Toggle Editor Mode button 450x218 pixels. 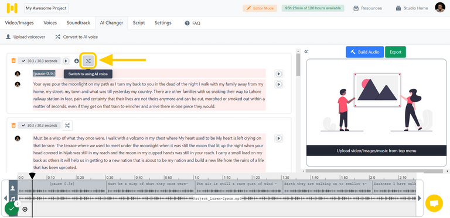coord(260,8)
